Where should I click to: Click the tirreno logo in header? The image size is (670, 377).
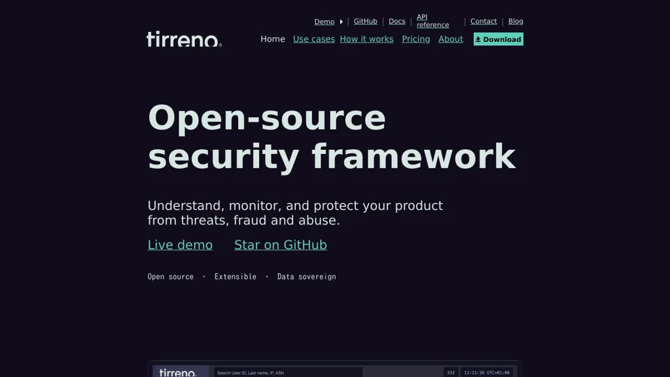[184, 39]
